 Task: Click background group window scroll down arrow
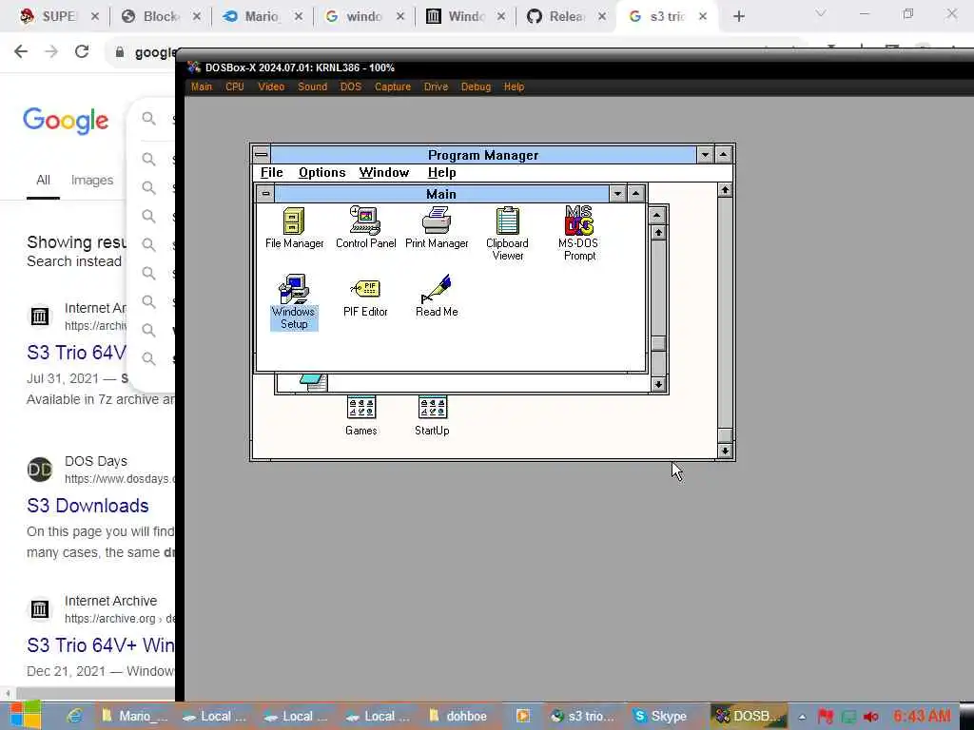coord(658,384)
